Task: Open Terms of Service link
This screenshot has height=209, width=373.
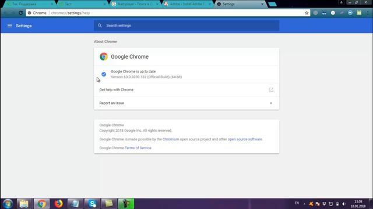Action: [138, 148]
